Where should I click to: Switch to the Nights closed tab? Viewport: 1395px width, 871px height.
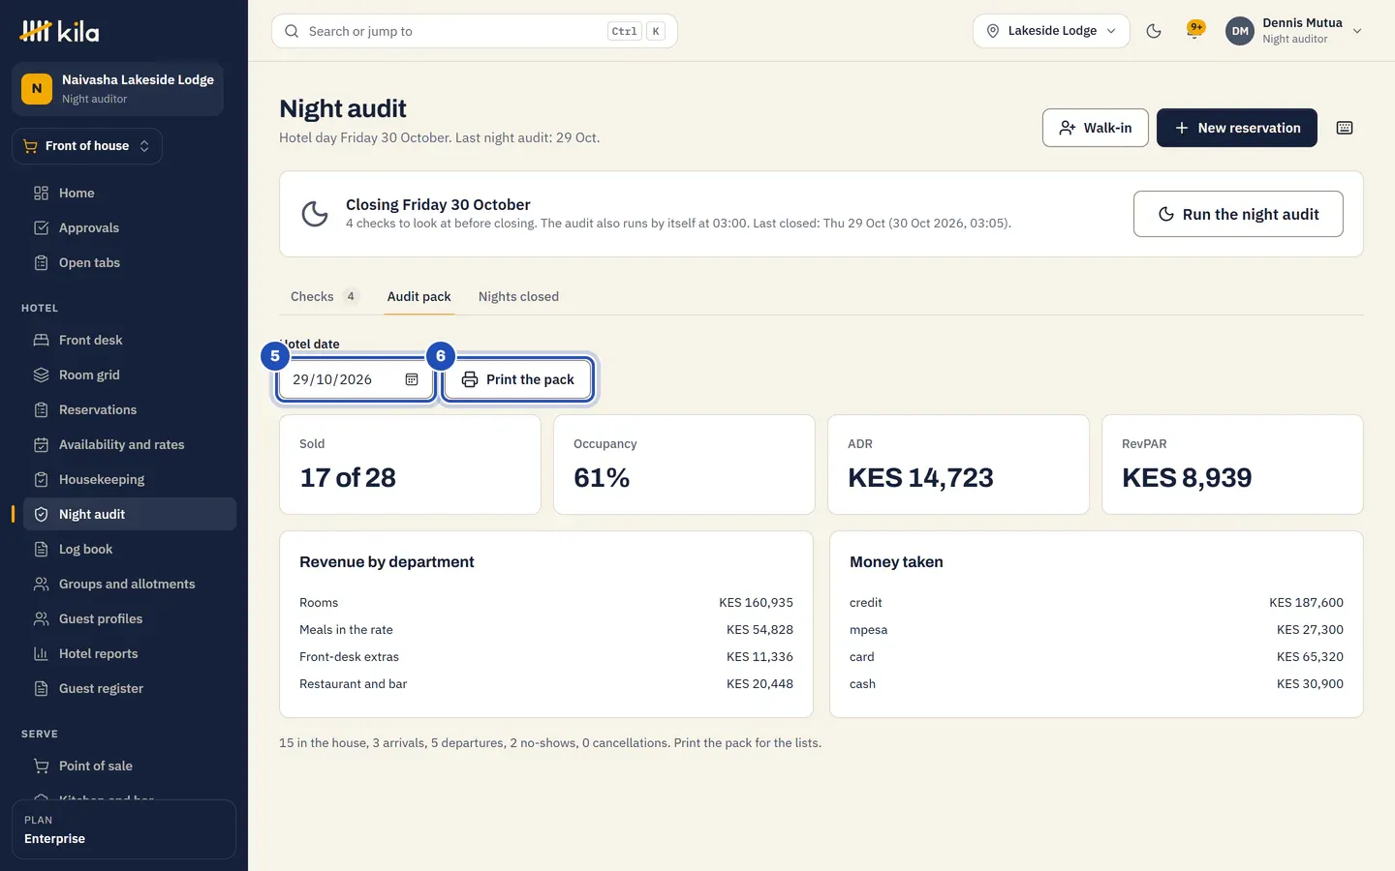coord(518,296)
